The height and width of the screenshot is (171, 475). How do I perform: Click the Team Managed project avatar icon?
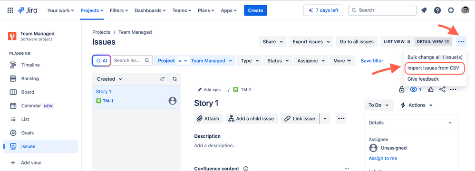(12, 36)
